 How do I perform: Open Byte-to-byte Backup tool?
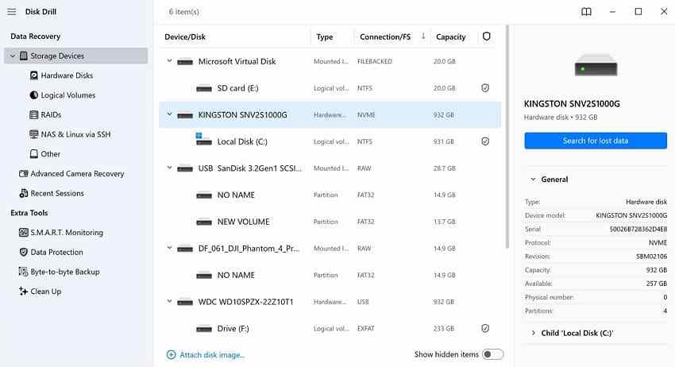(64, 272)
